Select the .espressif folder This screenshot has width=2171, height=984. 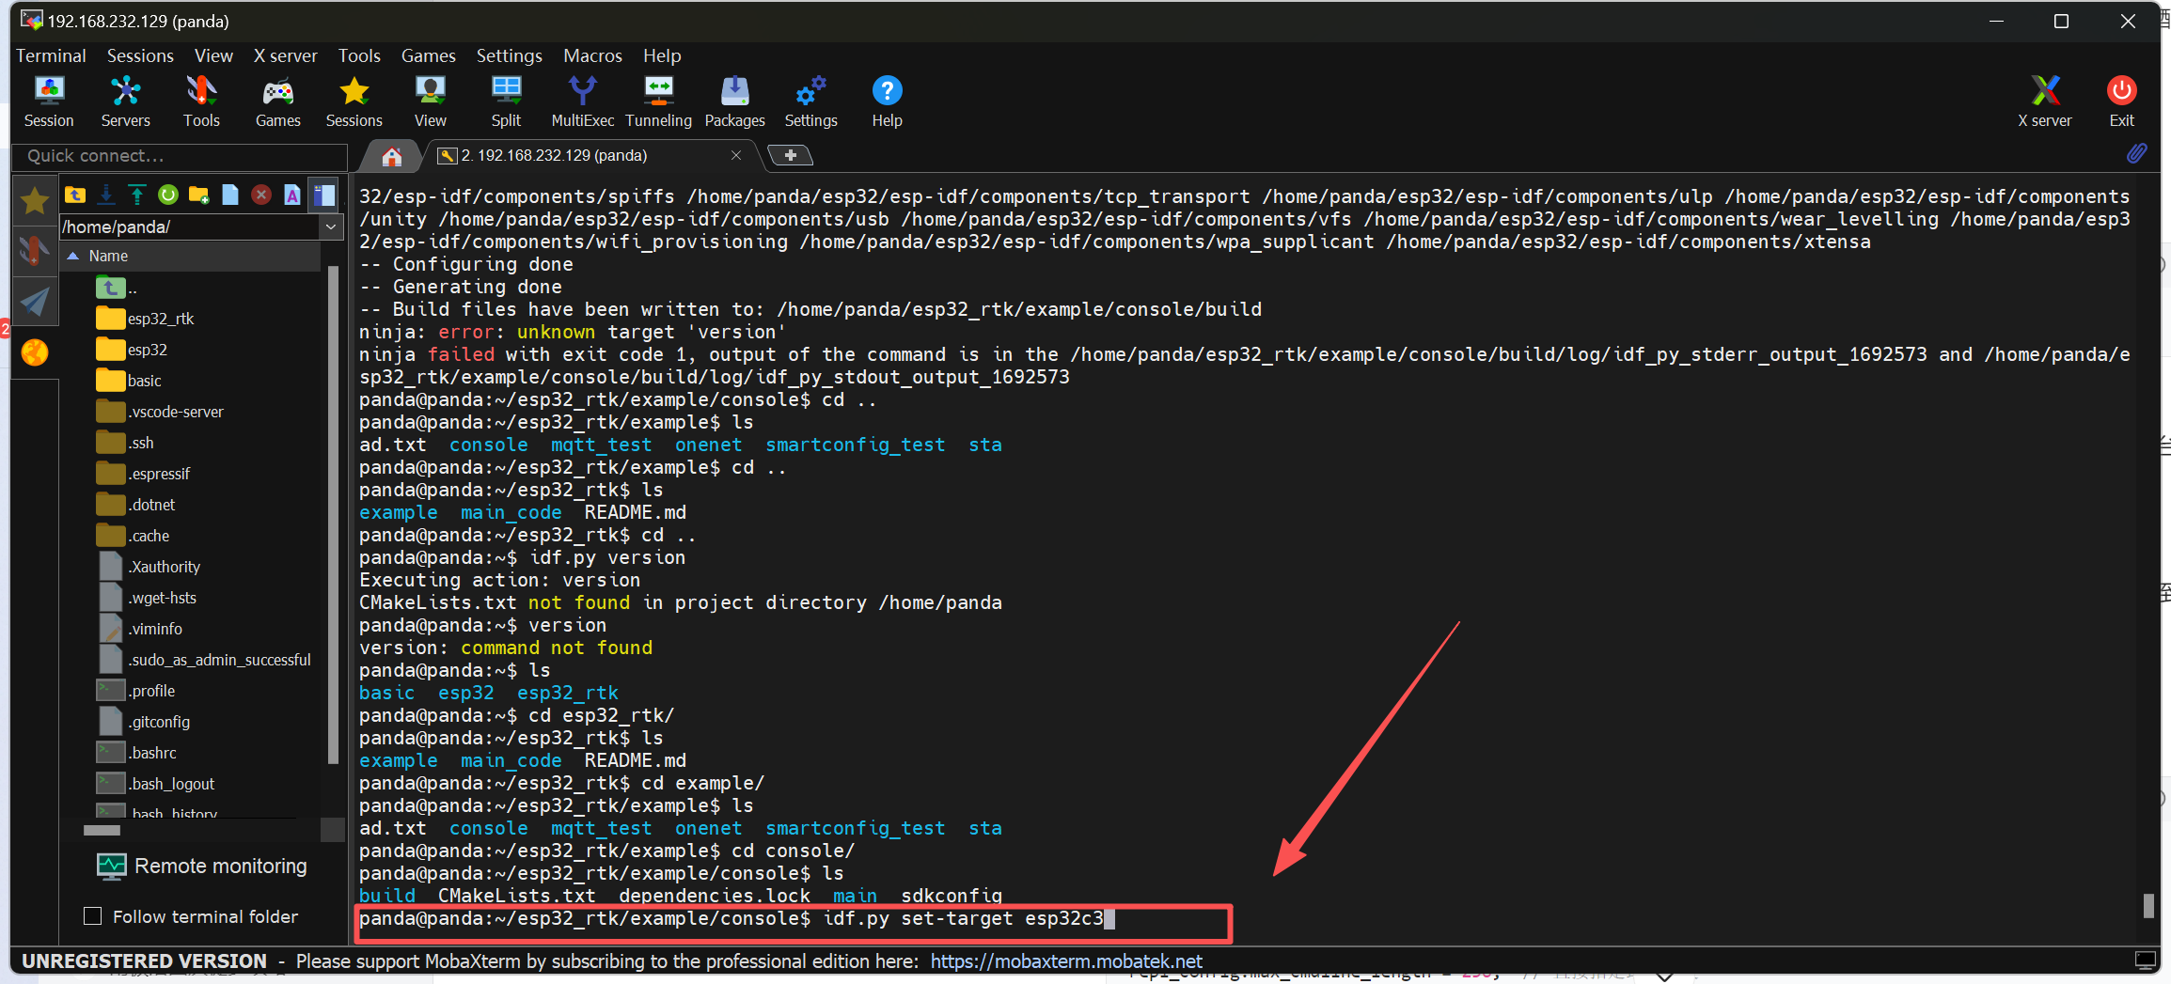[x=143, y=474]
